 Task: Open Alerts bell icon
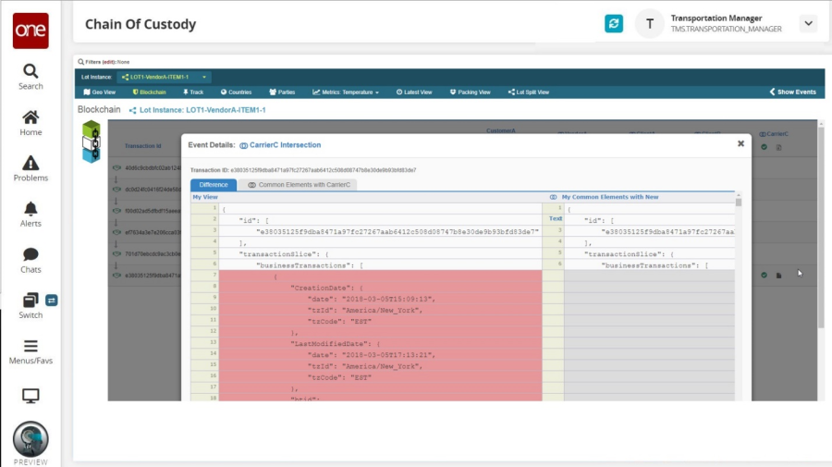coord(31,214)
